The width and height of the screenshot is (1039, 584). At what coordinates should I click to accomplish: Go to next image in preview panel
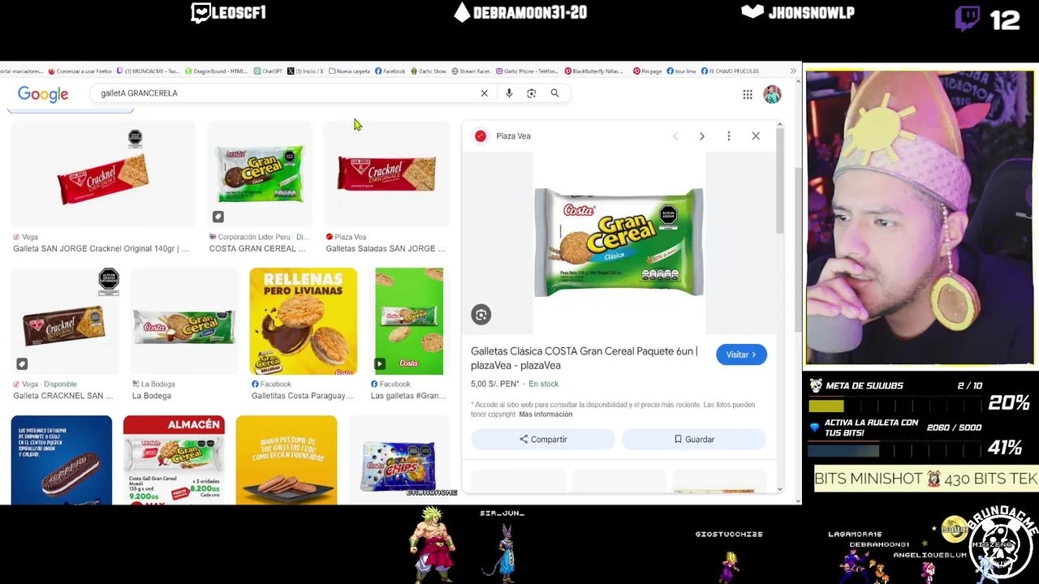702,136
